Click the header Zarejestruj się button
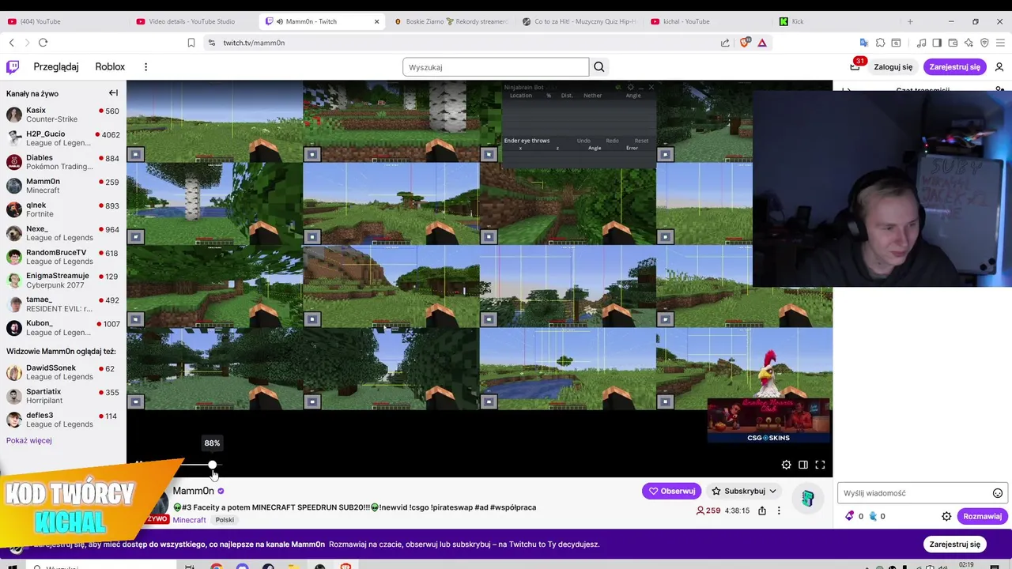1012x569 pixels. 954,67
